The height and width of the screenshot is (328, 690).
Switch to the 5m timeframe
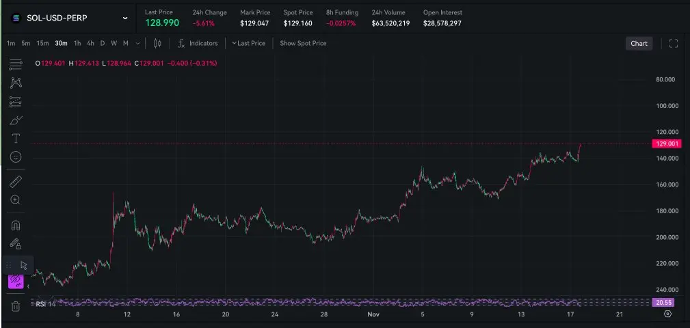pos(26,43)
